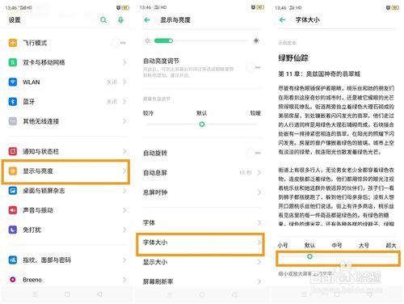Image resolution: width=404 pixels, height=304 pixels.
Task: Tap the green microphone voice icon
Action: click(x=120, y=20)
